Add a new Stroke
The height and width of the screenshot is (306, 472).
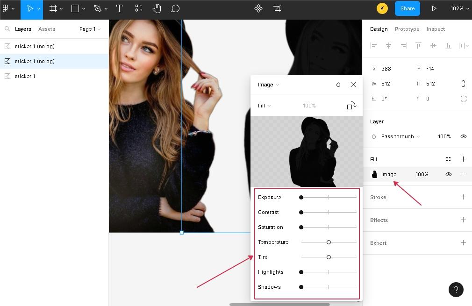463,197
